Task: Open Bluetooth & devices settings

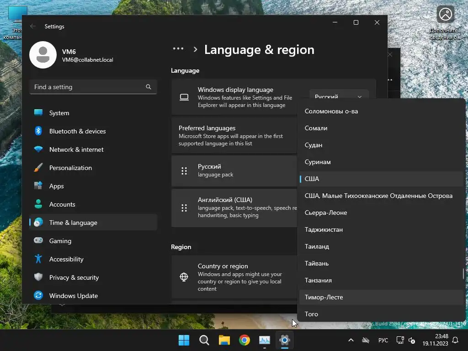Action: point(93,131)
